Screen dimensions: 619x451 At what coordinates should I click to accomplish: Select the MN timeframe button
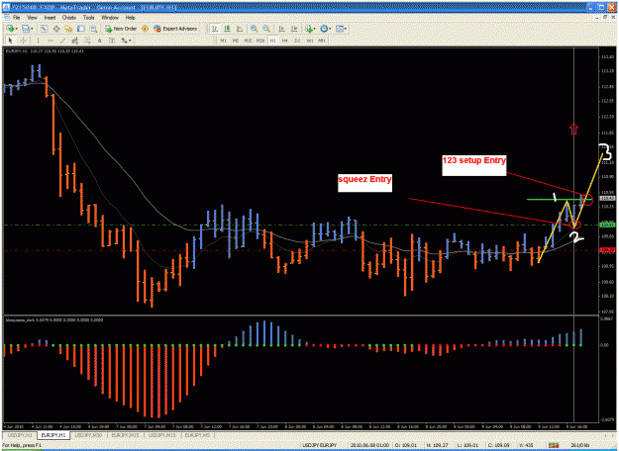[322, 41]
